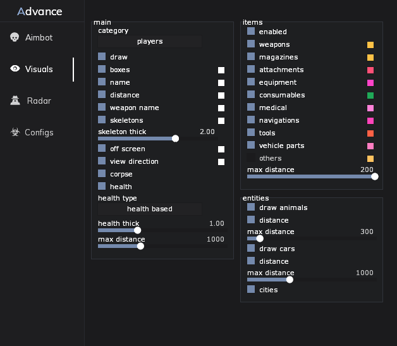397x346 pixels.
Task: Check the weapons items checkbox
Action: tap(251, 44)
